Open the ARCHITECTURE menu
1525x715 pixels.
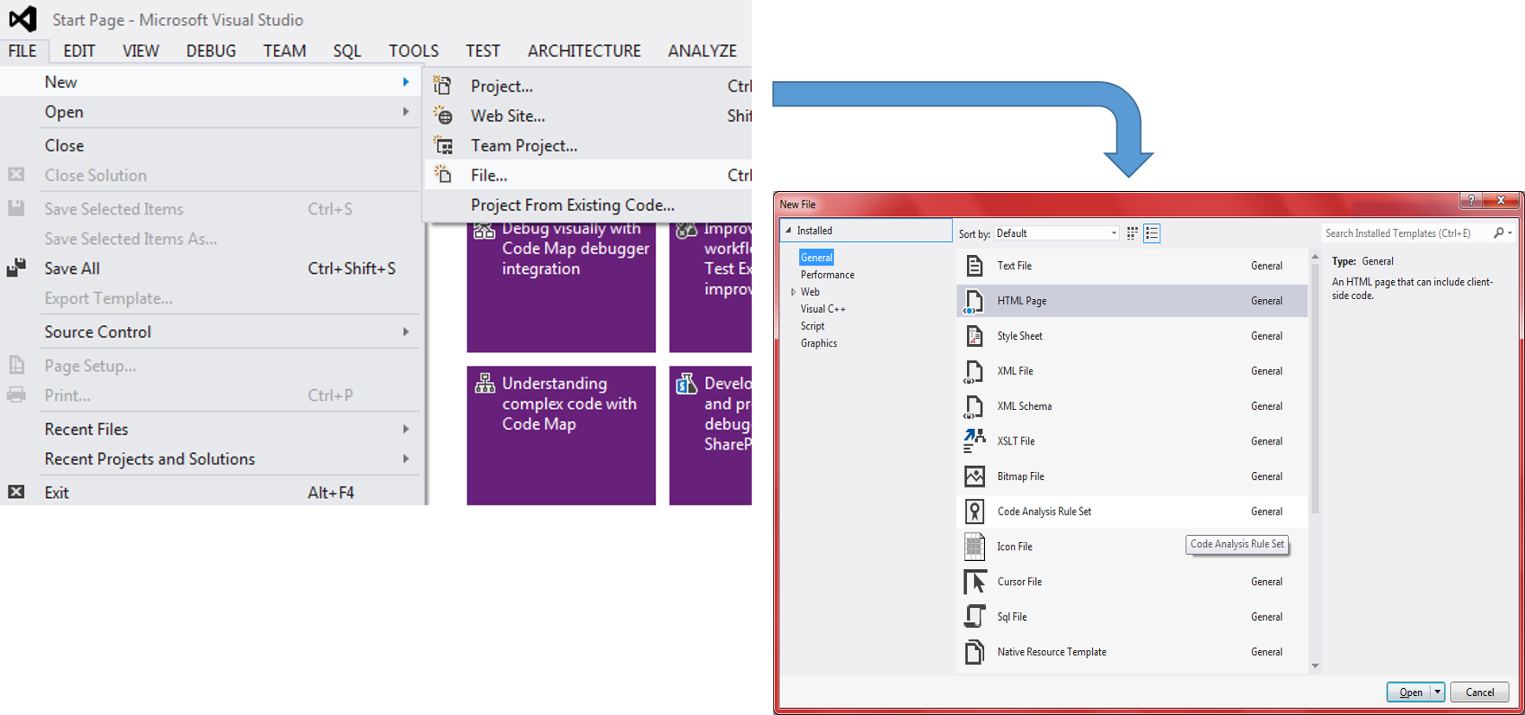pyautogui.click(x=584, y=51)
